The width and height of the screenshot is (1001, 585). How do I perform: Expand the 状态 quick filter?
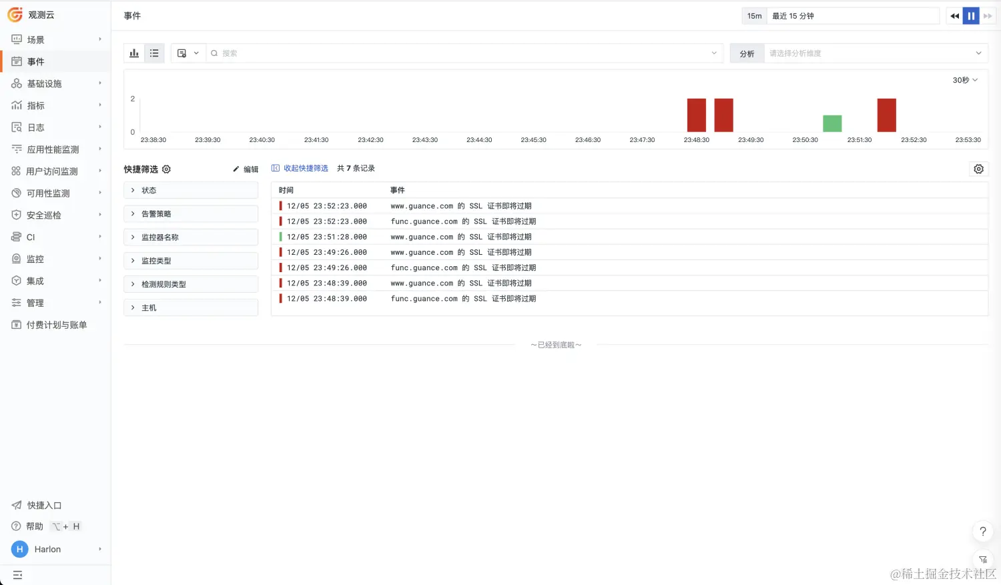click(191, 191)
